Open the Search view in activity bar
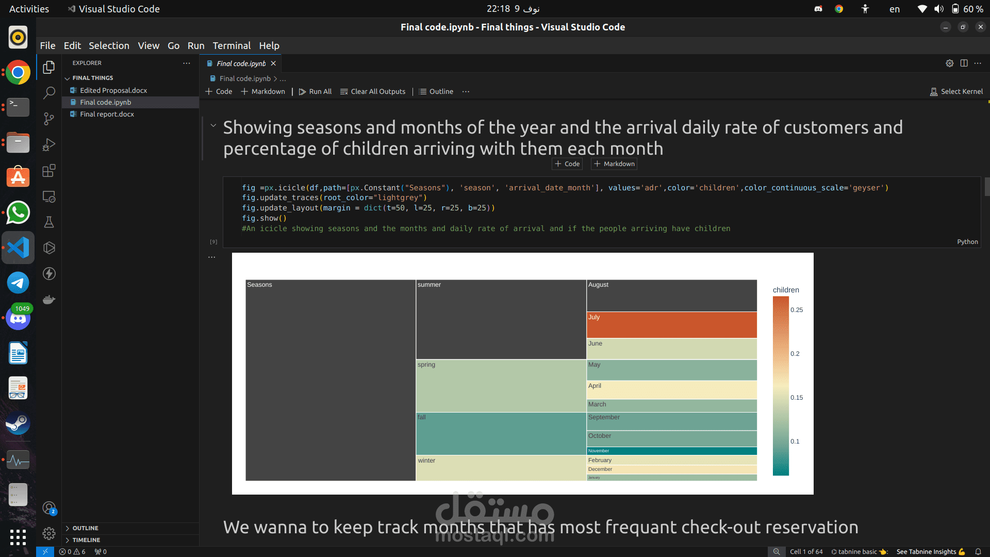The height and width of the screenshot is (557, 990). click(49, 93)
